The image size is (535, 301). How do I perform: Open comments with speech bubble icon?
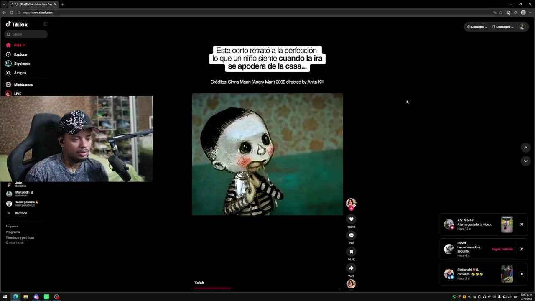click(x=351, y=235)
